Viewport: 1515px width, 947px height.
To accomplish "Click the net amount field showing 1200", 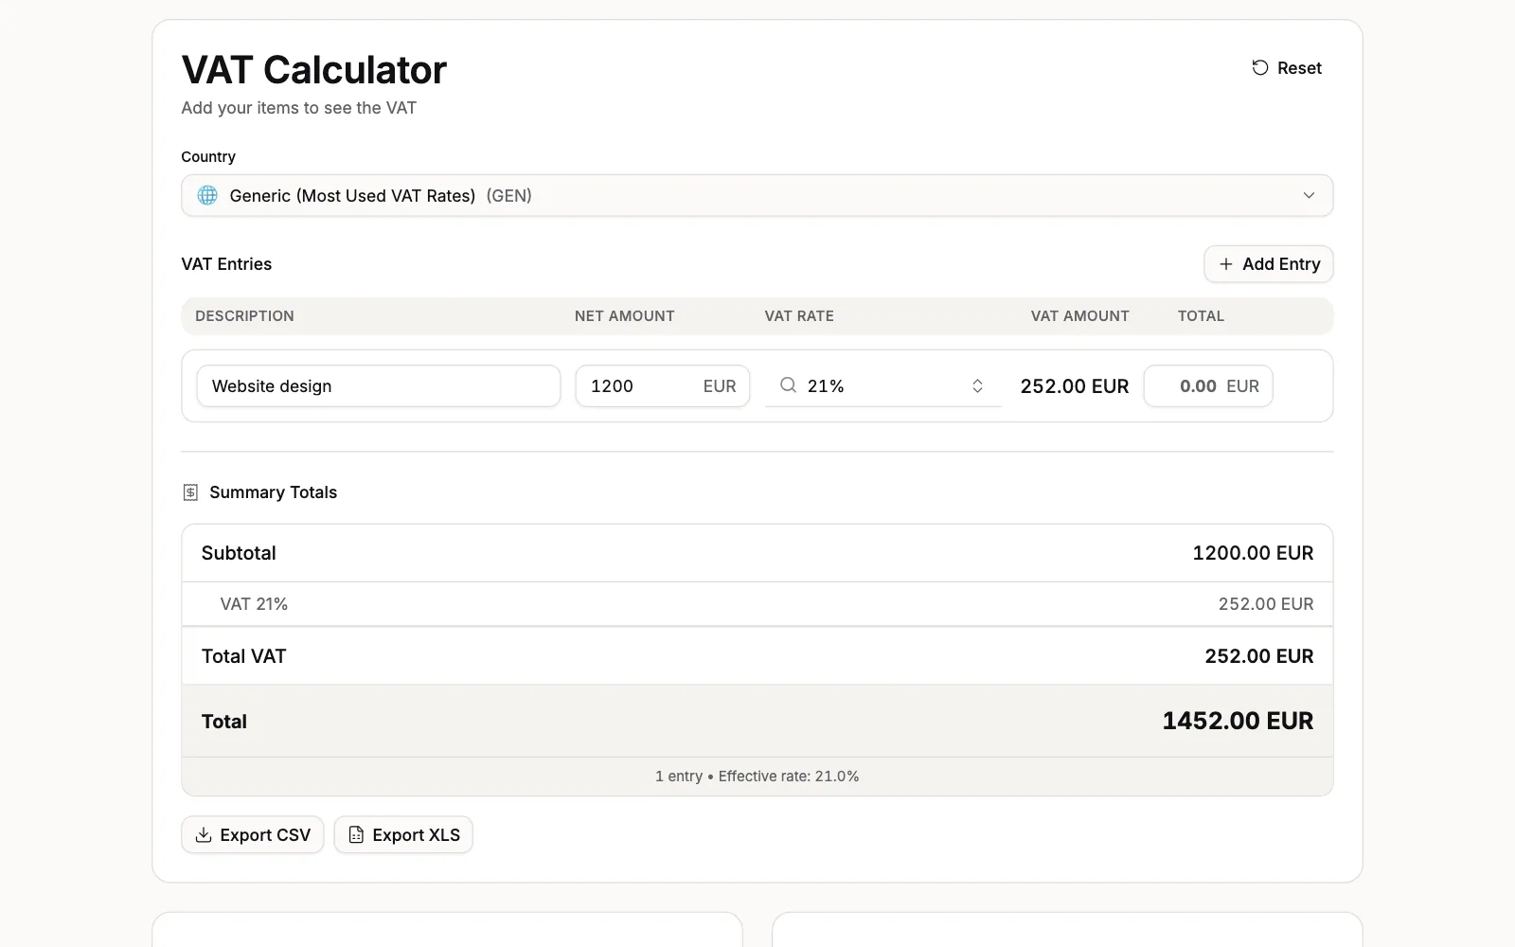I will click(x=663, y=386).
